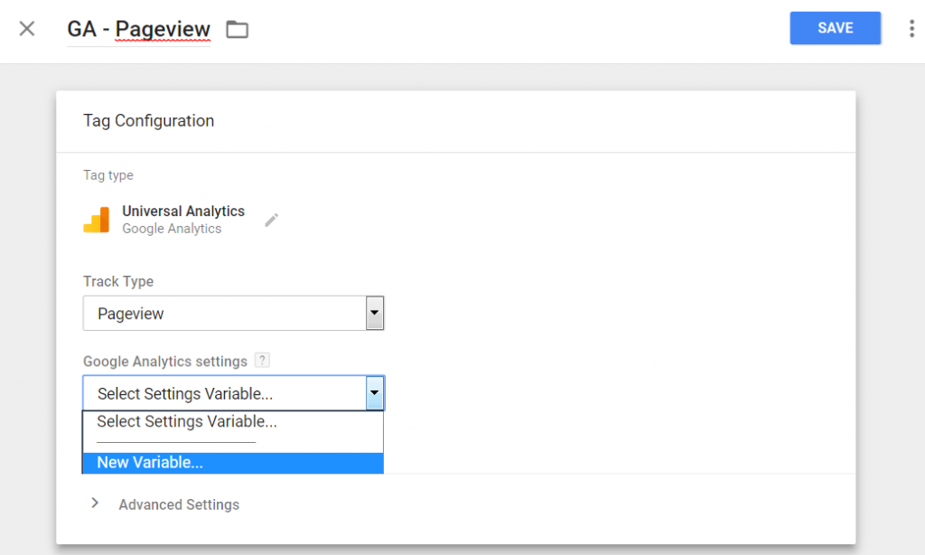The width and height of the screenshot is (925, 555).
Task: Click the Select Settings Variable field
Action: point(224,393)
